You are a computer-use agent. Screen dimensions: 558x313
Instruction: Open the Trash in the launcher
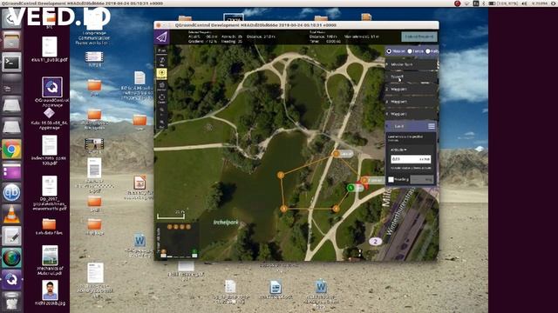click(x=11, y=301)
